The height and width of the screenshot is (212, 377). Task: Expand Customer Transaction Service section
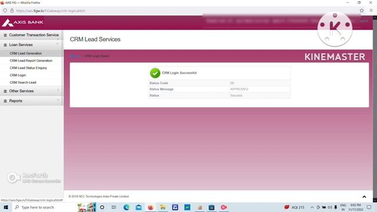click(x=31, y=35)
